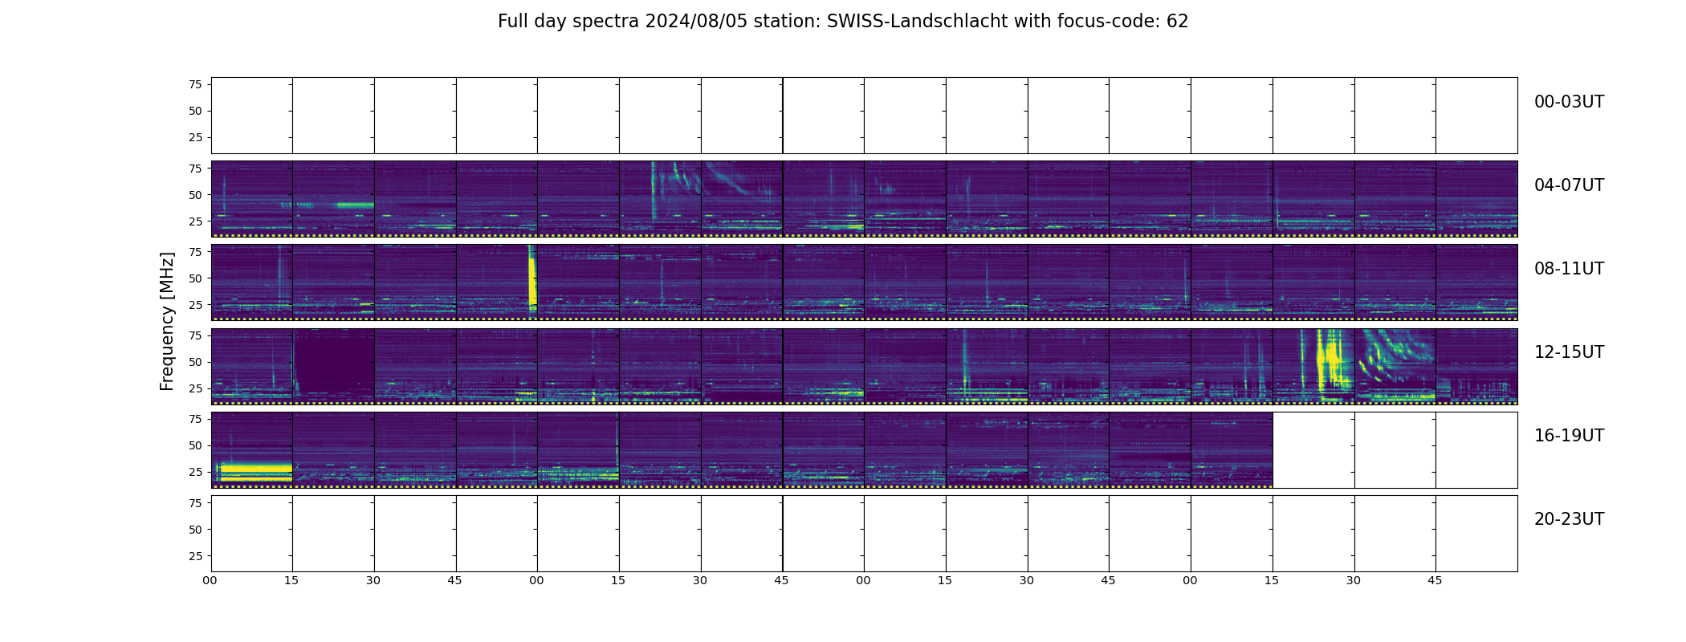Select the '08-11UT' row label
The image size is (1686, 642).
coord(1569,269)
